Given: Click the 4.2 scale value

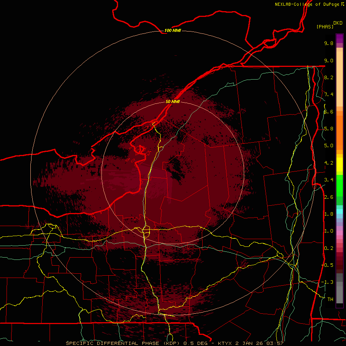Looking at the screenshot, I should coord(329,163).
